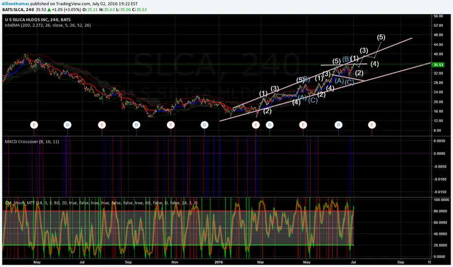Click the E earnings marker near April 2015
The width and height of the screenshot is (453, 267).
tap(34, 125)
